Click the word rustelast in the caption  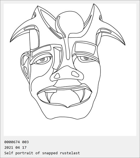70,153
